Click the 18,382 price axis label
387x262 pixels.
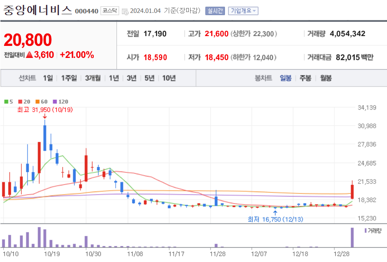click(x=367, y=200)
